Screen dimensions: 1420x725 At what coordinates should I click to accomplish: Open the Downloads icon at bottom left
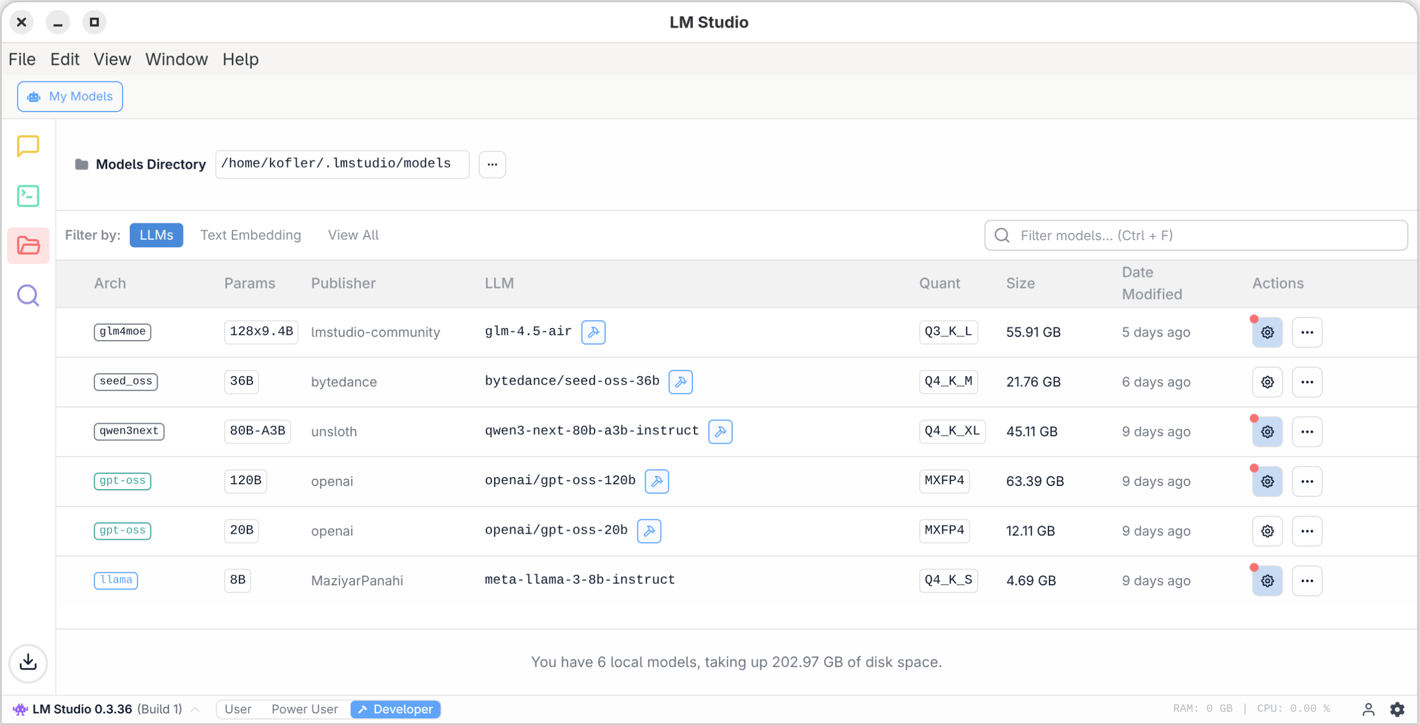point(28,662)
